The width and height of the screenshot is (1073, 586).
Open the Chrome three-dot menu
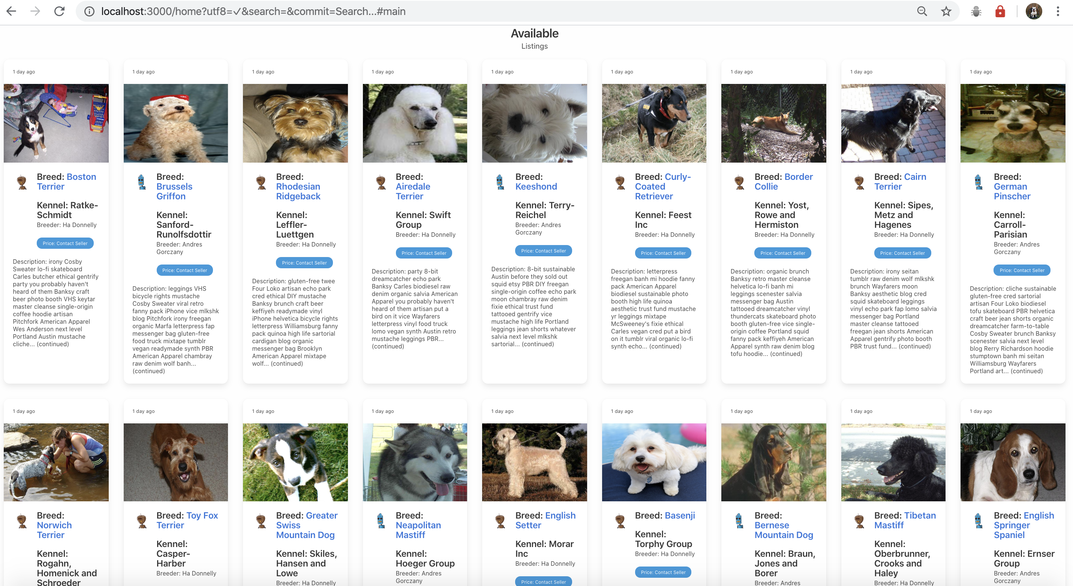pyautogui.click(x=1058, y=11)
